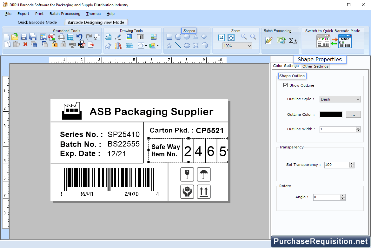Select the Text tool in Drawing Tools
The image size is (371, 248).
108,37
